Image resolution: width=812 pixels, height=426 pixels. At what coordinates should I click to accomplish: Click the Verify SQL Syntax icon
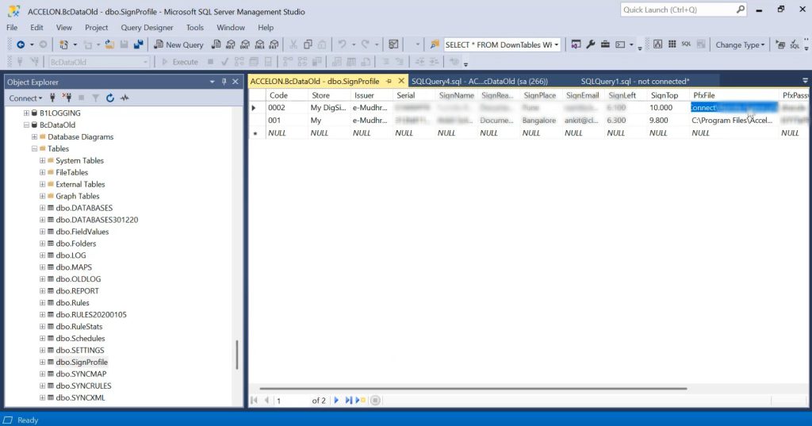[x=795, y=45]
